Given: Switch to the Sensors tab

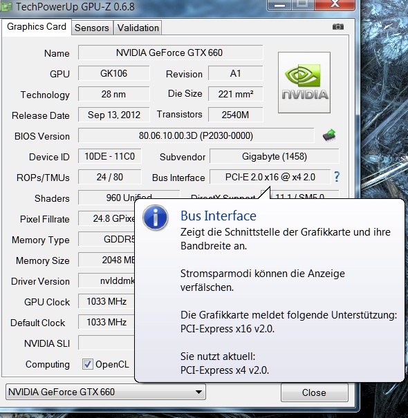Looking at the screenshot, I should click(x=92, y=28).
